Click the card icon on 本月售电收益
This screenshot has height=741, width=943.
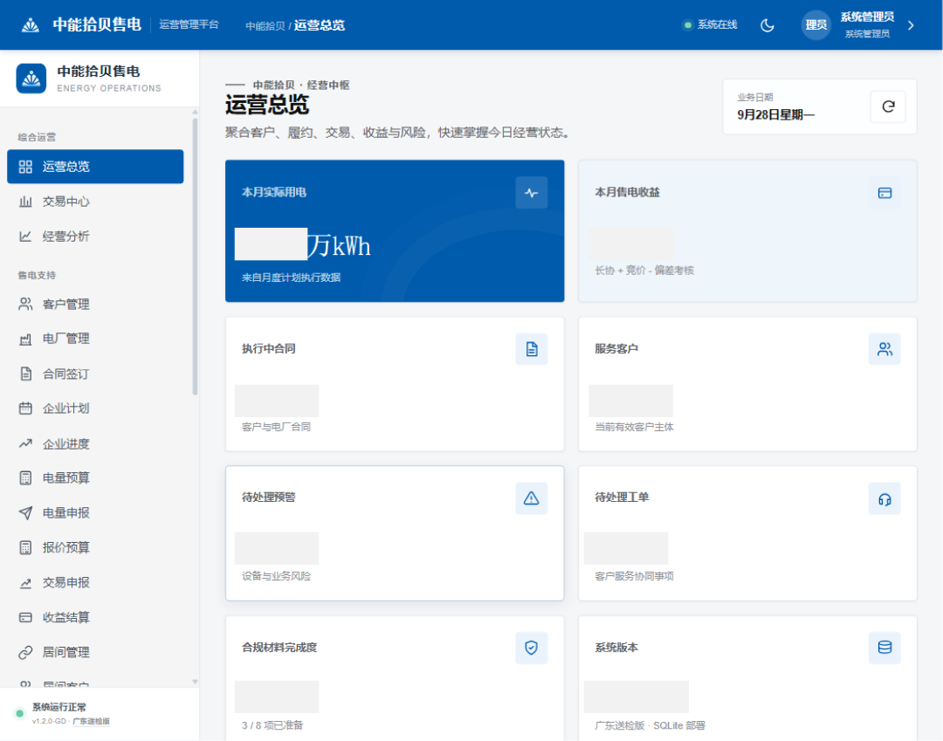point(884,192)
